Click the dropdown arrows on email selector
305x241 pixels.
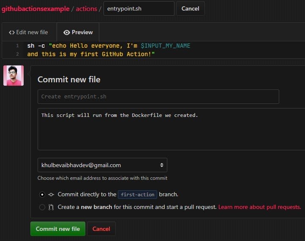[162, 165]
